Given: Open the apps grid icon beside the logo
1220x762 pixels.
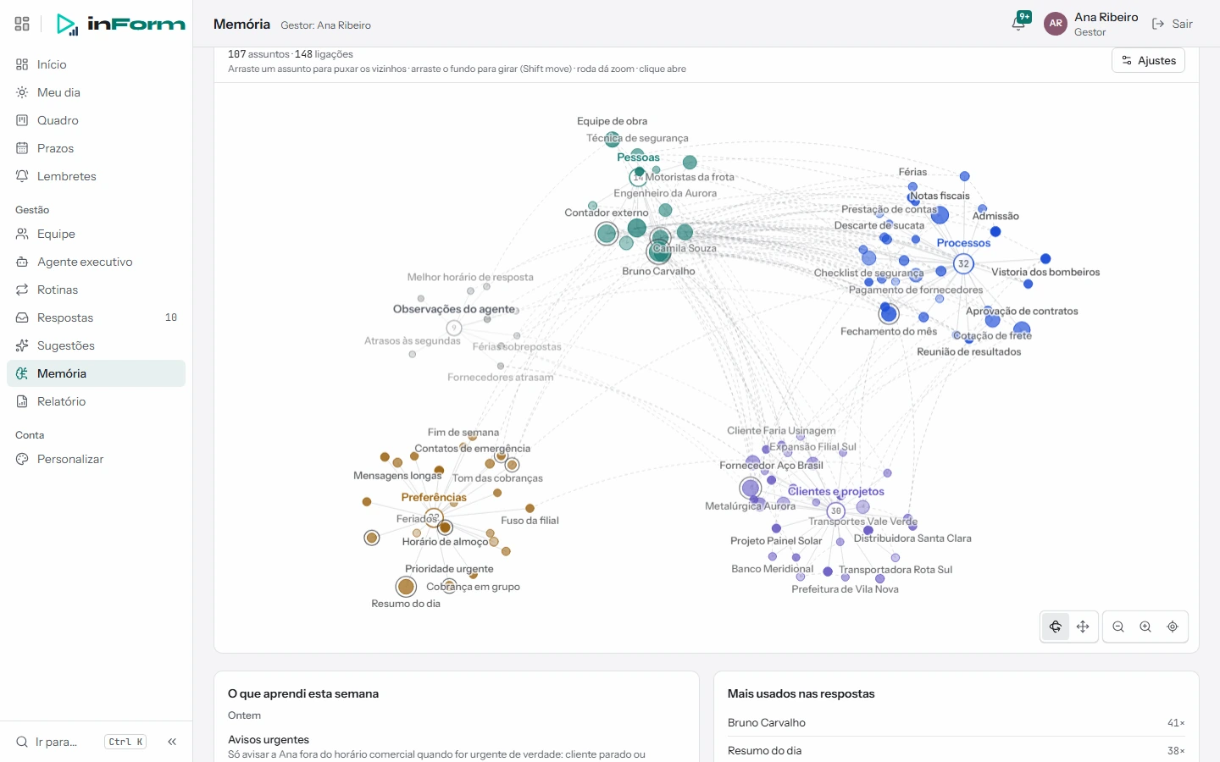Looking at the screenshot, I should pyautogui.click(x=22, y=24).
